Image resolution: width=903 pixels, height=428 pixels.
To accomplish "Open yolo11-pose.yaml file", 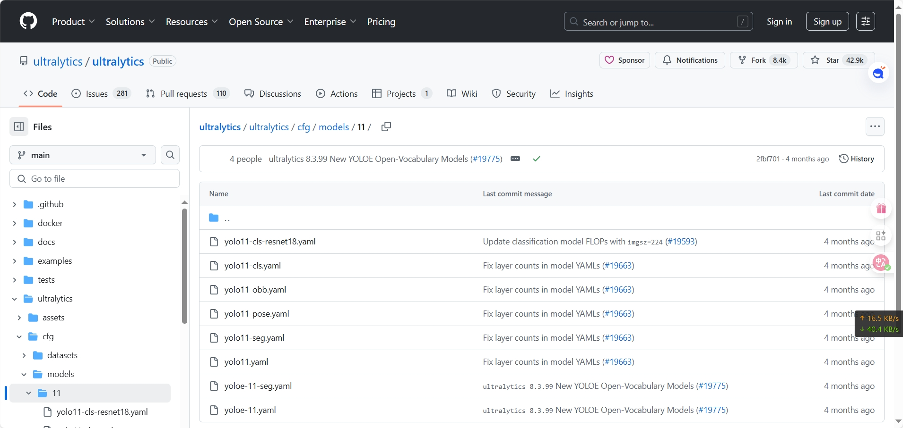I will (257, 314).
